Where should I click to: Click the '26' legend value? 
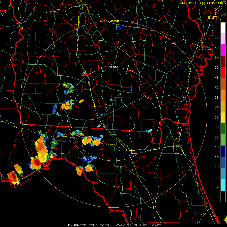[x=217, y=127]
